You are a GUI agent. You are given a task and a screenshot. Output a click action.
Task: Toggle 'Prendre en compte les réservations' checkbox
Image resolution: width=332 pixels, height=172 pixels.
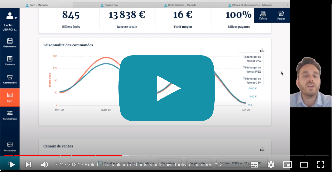coord(100,163)
